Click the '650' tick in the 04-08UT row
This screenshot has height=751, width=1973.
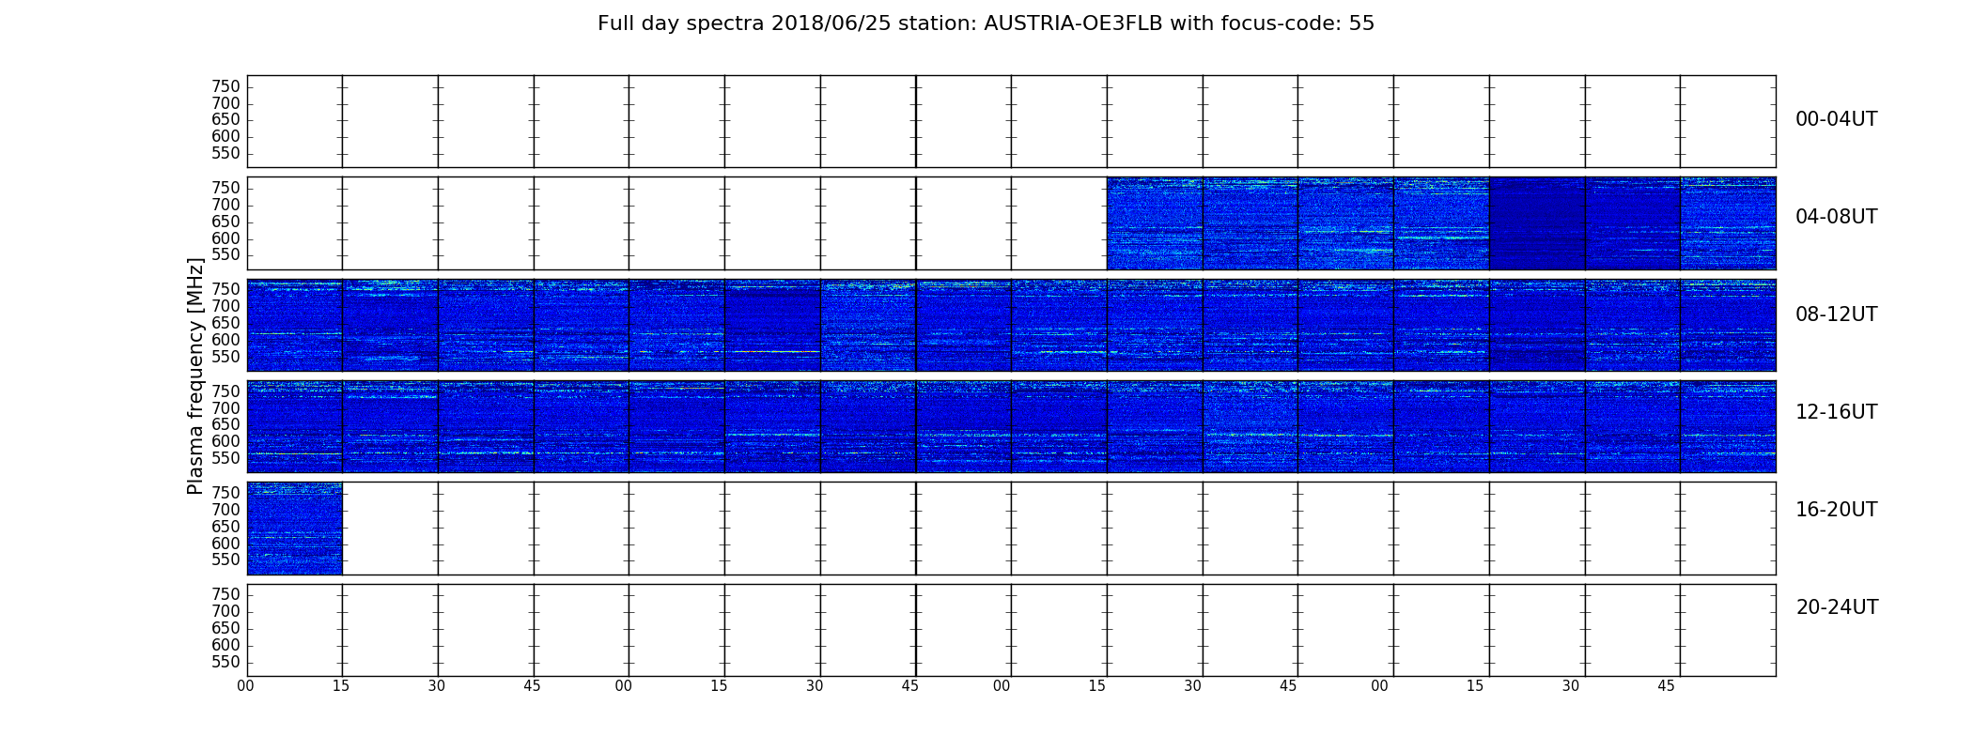coord(225,222)
